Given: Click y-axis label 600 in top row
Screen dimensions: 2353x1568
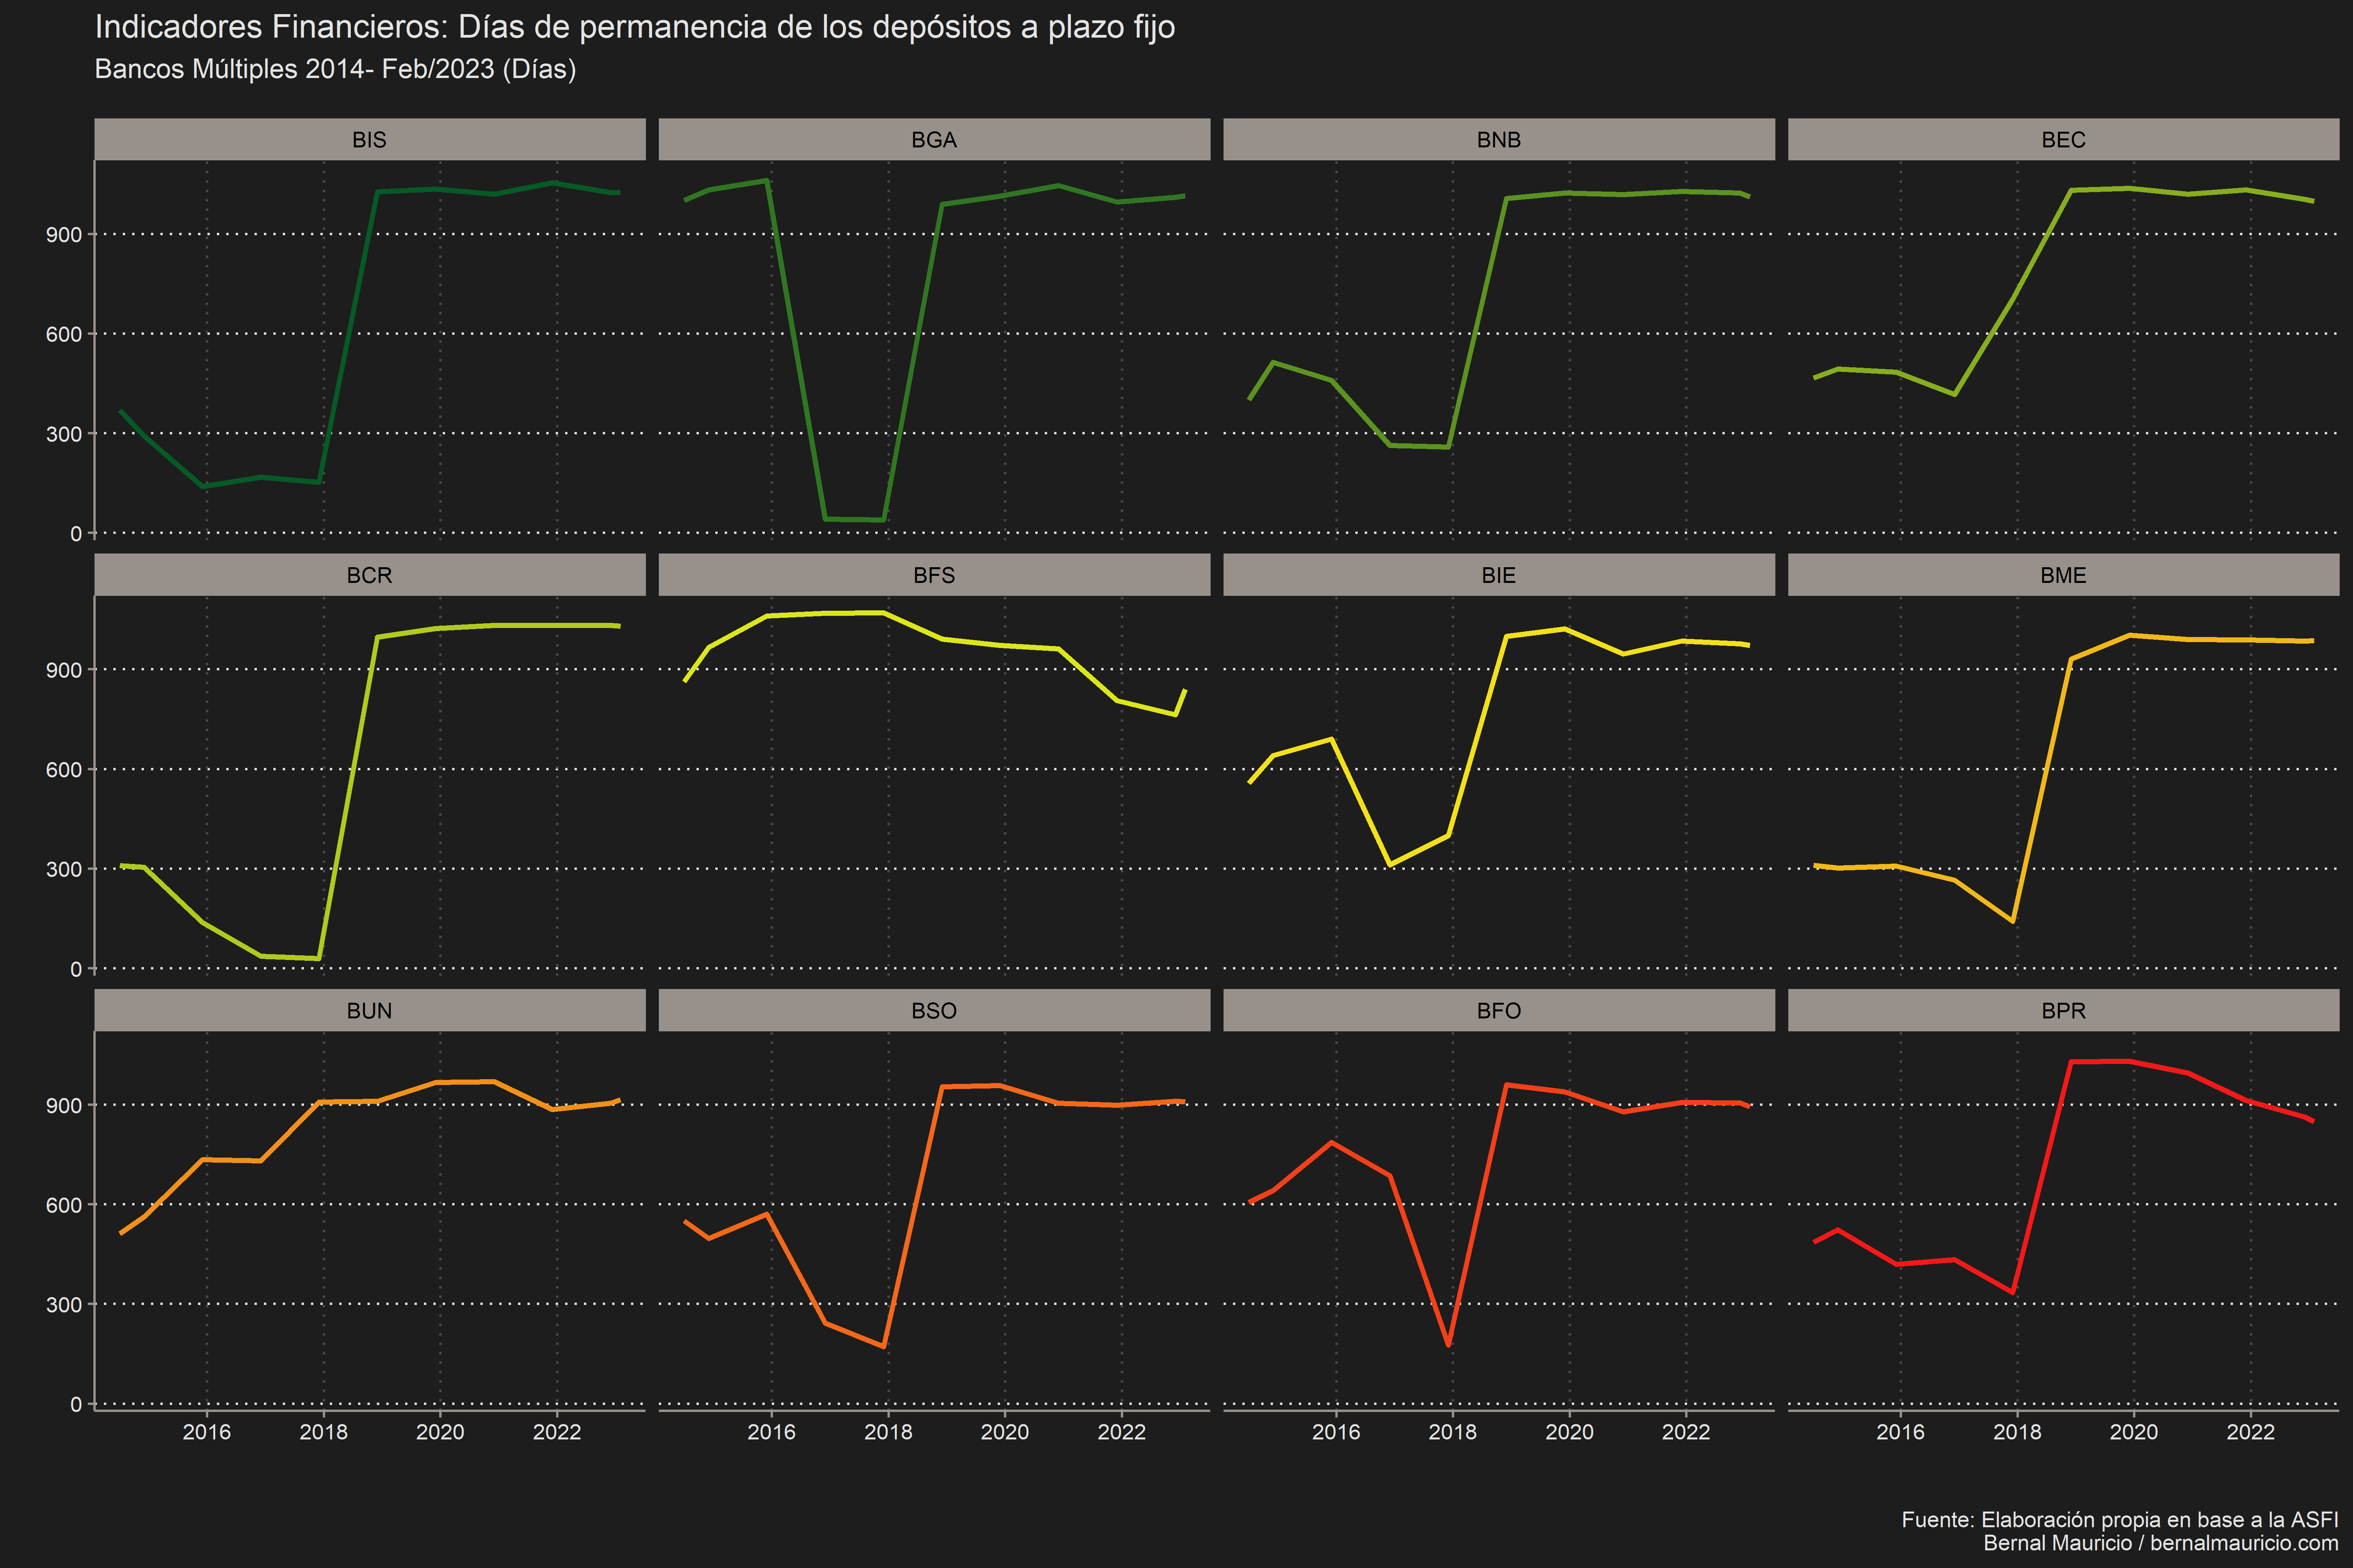Looking at the screenshot, I should (x=64, y=334).
